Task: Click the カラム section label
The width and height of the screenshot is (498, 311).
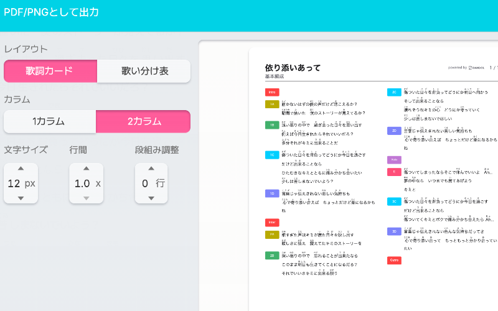Action: tap(17, 100)
